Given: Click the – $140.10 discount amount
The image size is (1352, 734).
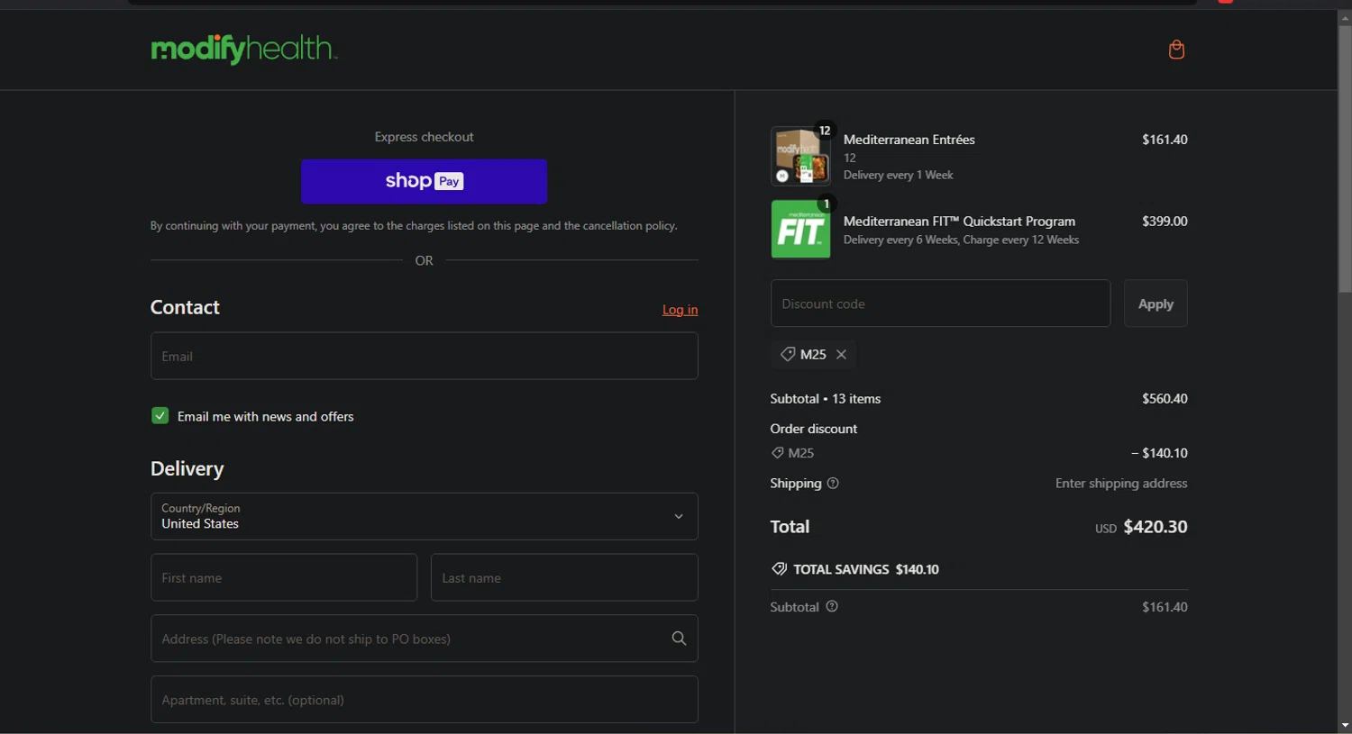Looking at the screenshot, I should (x=1159, y=453).
